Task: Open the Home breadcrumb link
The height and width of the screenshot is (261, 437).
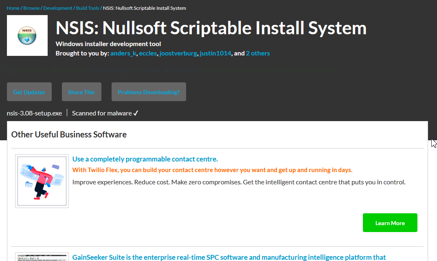Action: coord(13,8)
